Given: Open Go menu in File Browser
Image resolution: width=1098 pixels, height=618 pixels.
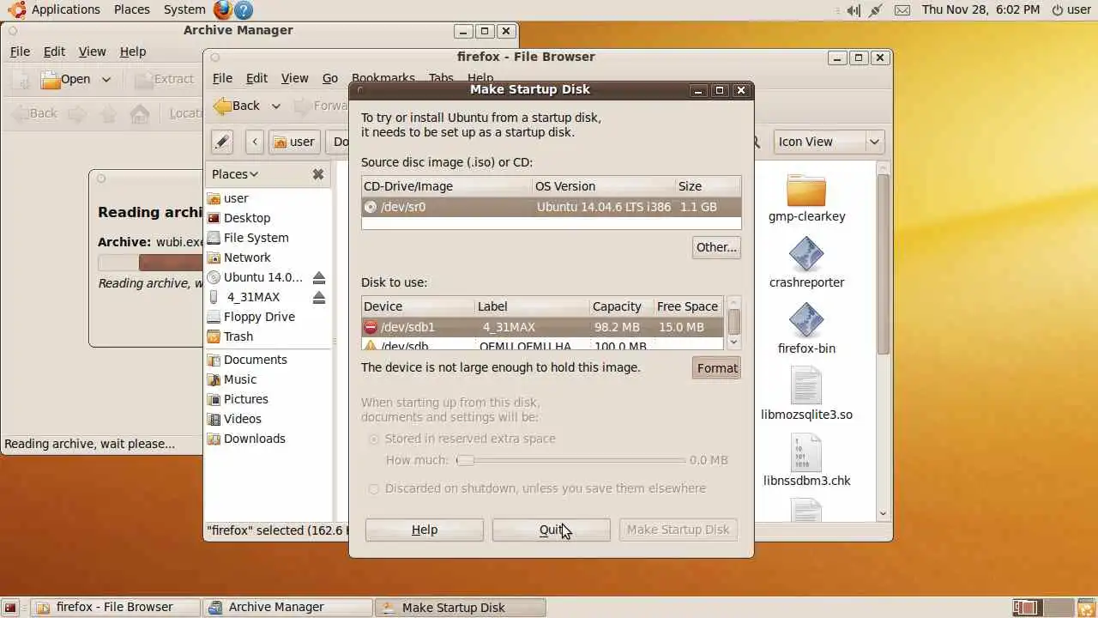Looking at the screenshot, I should tap(329, 78).
